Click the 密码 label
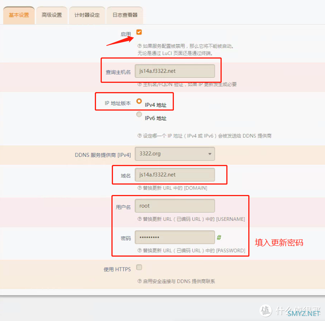This screenshot has height=321, width=325. coord(126,238)
